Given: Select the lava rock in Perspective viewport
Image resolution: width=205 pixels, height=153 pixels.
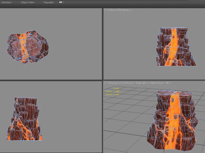Looking at the screenshot, I should coord(173,120).
